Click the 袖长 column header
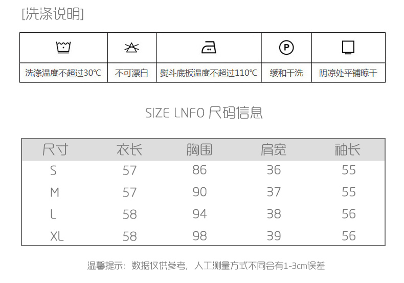 348,150
